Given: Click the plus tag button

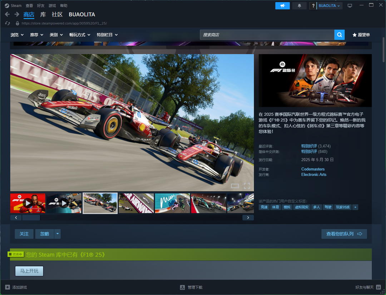Looking at the screenshot, I should (x=355, y=207).
